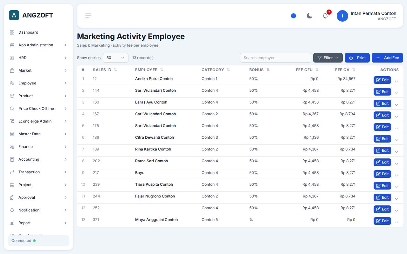Edit row for Sales ID 144

(x=382, y=92)
